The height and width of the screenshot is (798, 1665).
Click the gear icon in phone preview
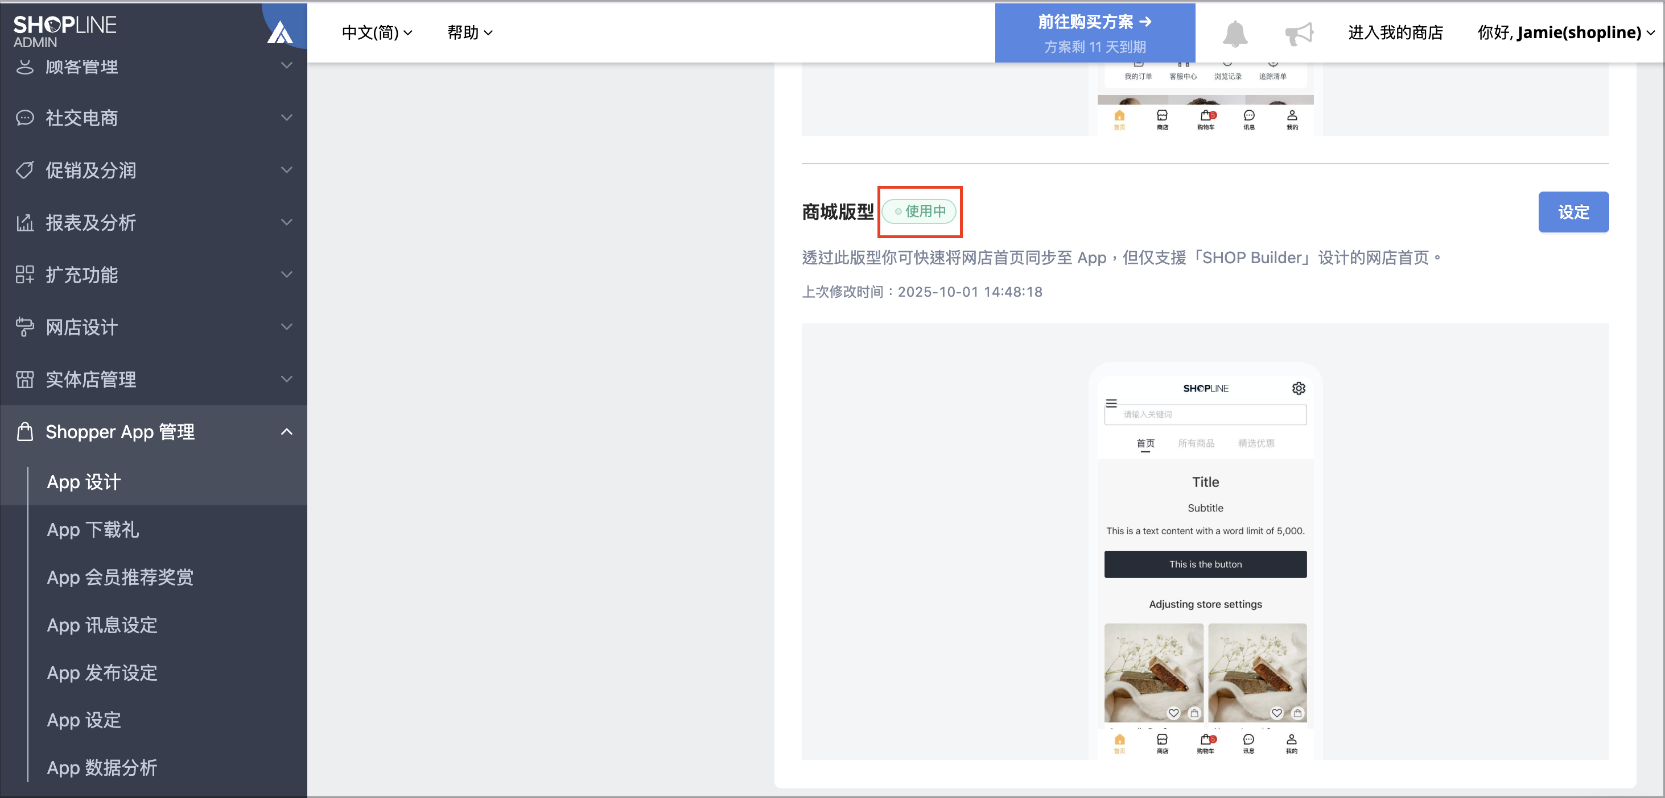tap(1299, 388)
